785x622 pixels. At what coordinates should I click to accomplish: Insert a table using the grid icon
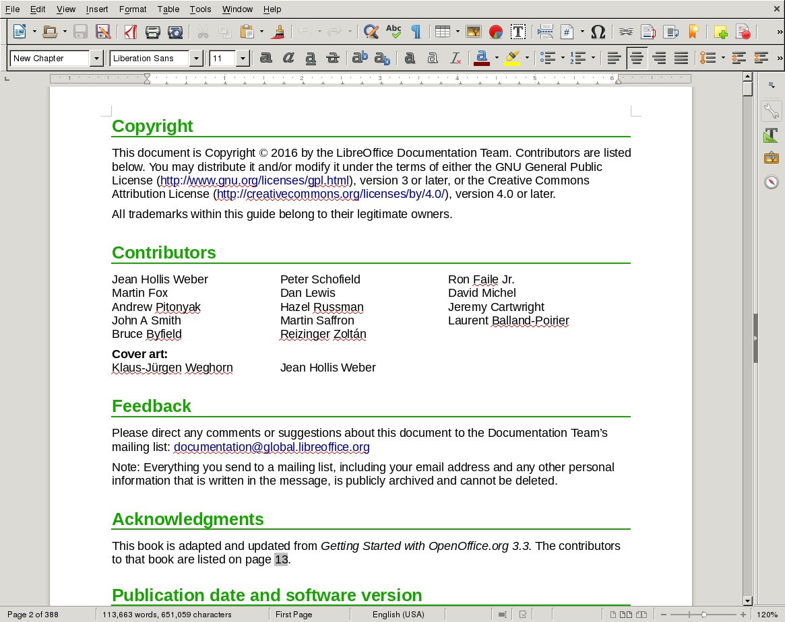coord(443,32)
